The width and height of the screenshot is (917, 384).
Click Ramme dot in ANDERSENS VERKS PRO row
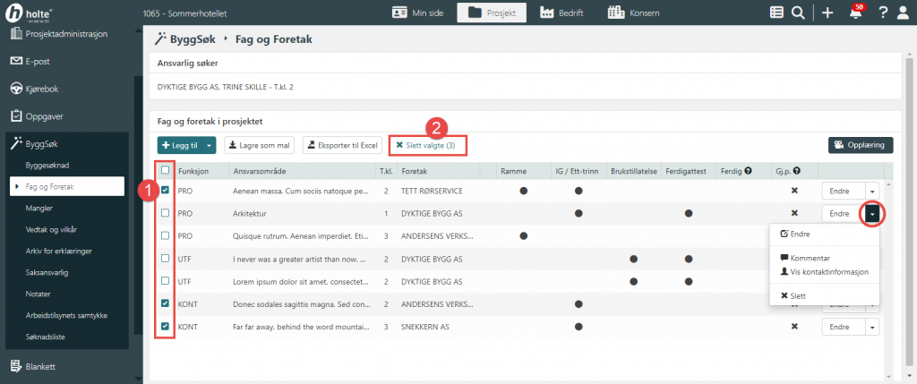coord(523,235)
